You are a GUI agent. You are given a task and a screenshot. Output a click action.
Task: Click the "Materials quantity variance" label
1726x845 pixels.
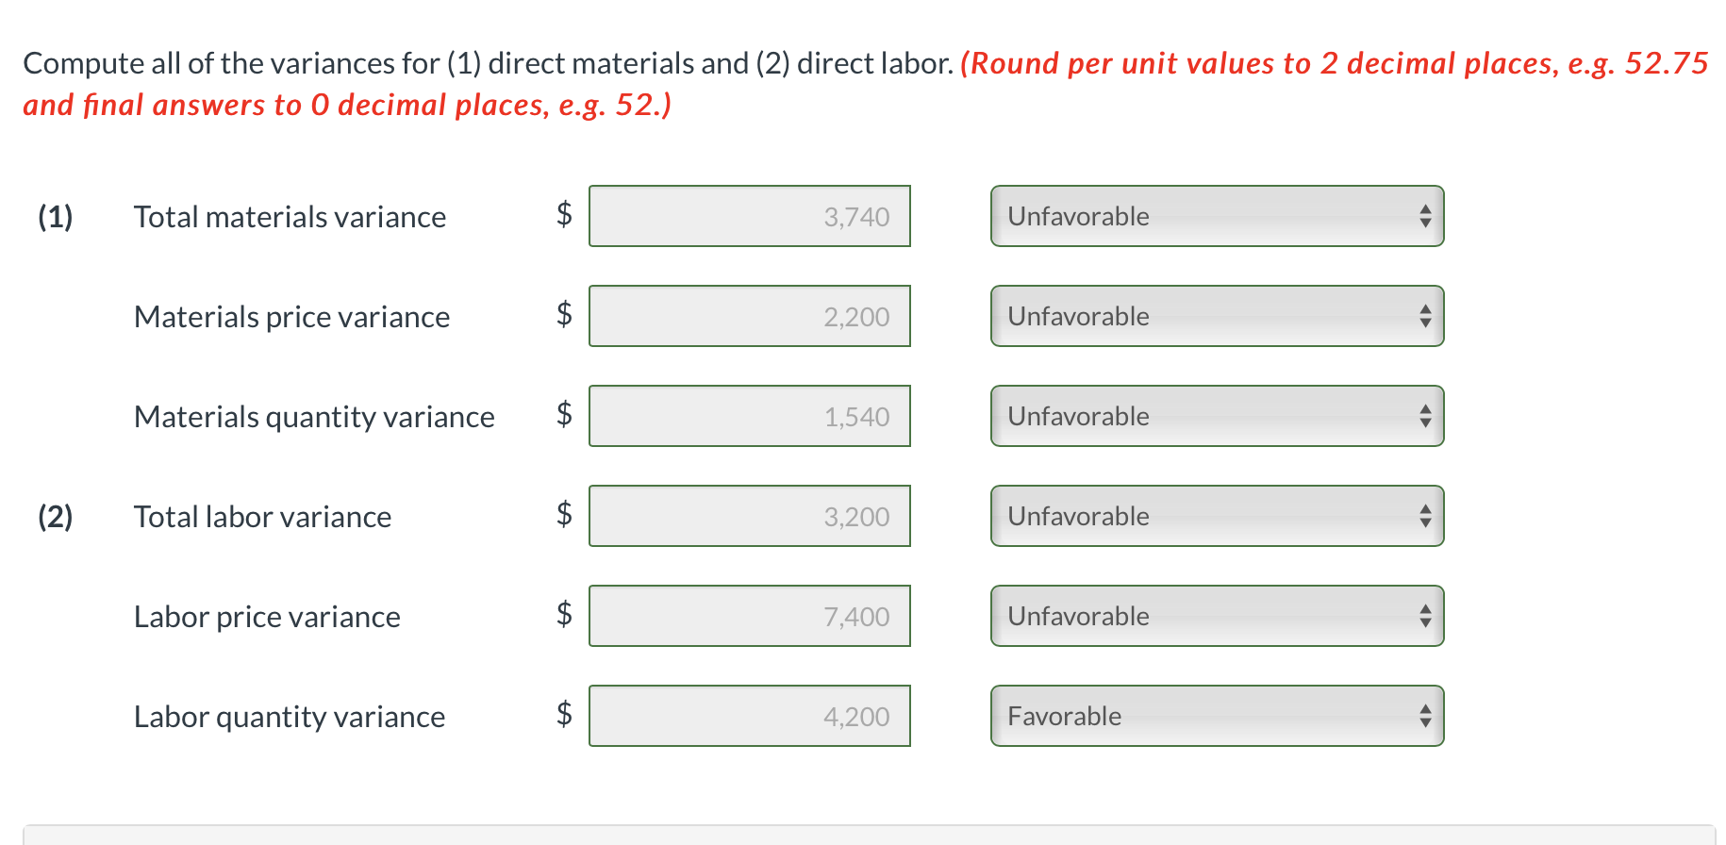coord(314,417)
